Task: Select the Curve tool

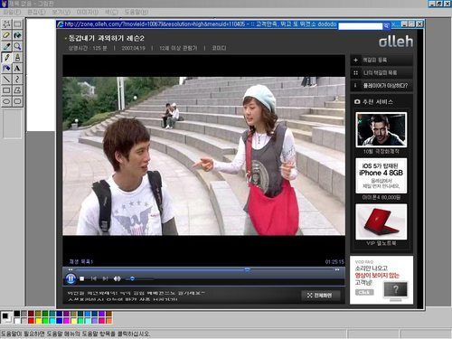Action: (17, 79)
